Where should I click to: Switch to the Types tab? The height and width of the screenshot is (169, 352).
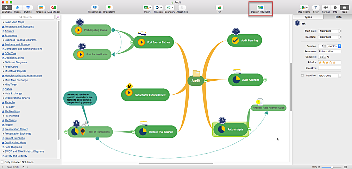click(x=308, y=17)
